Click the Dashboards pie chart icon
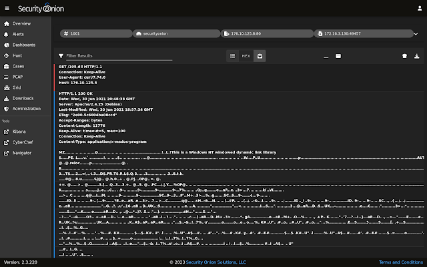Image resolution: width=427 pixels, height=267 pixels. [7, 45]
